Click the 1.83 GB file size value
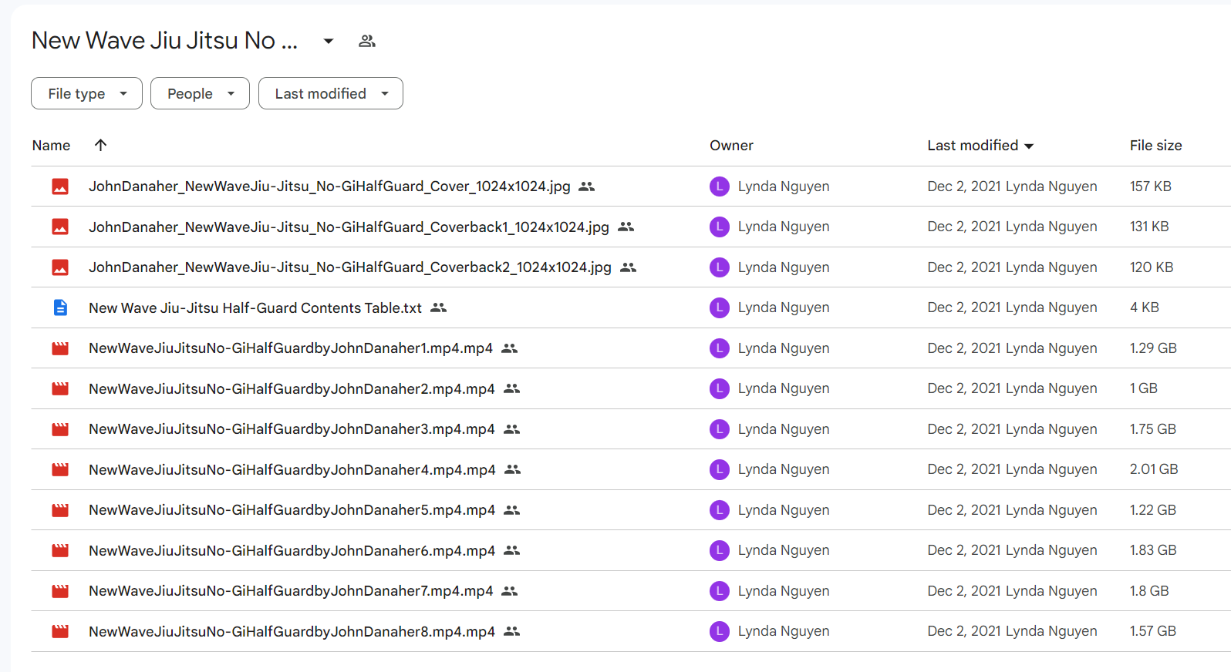The image size is (1231, 672). point(1153,550)
